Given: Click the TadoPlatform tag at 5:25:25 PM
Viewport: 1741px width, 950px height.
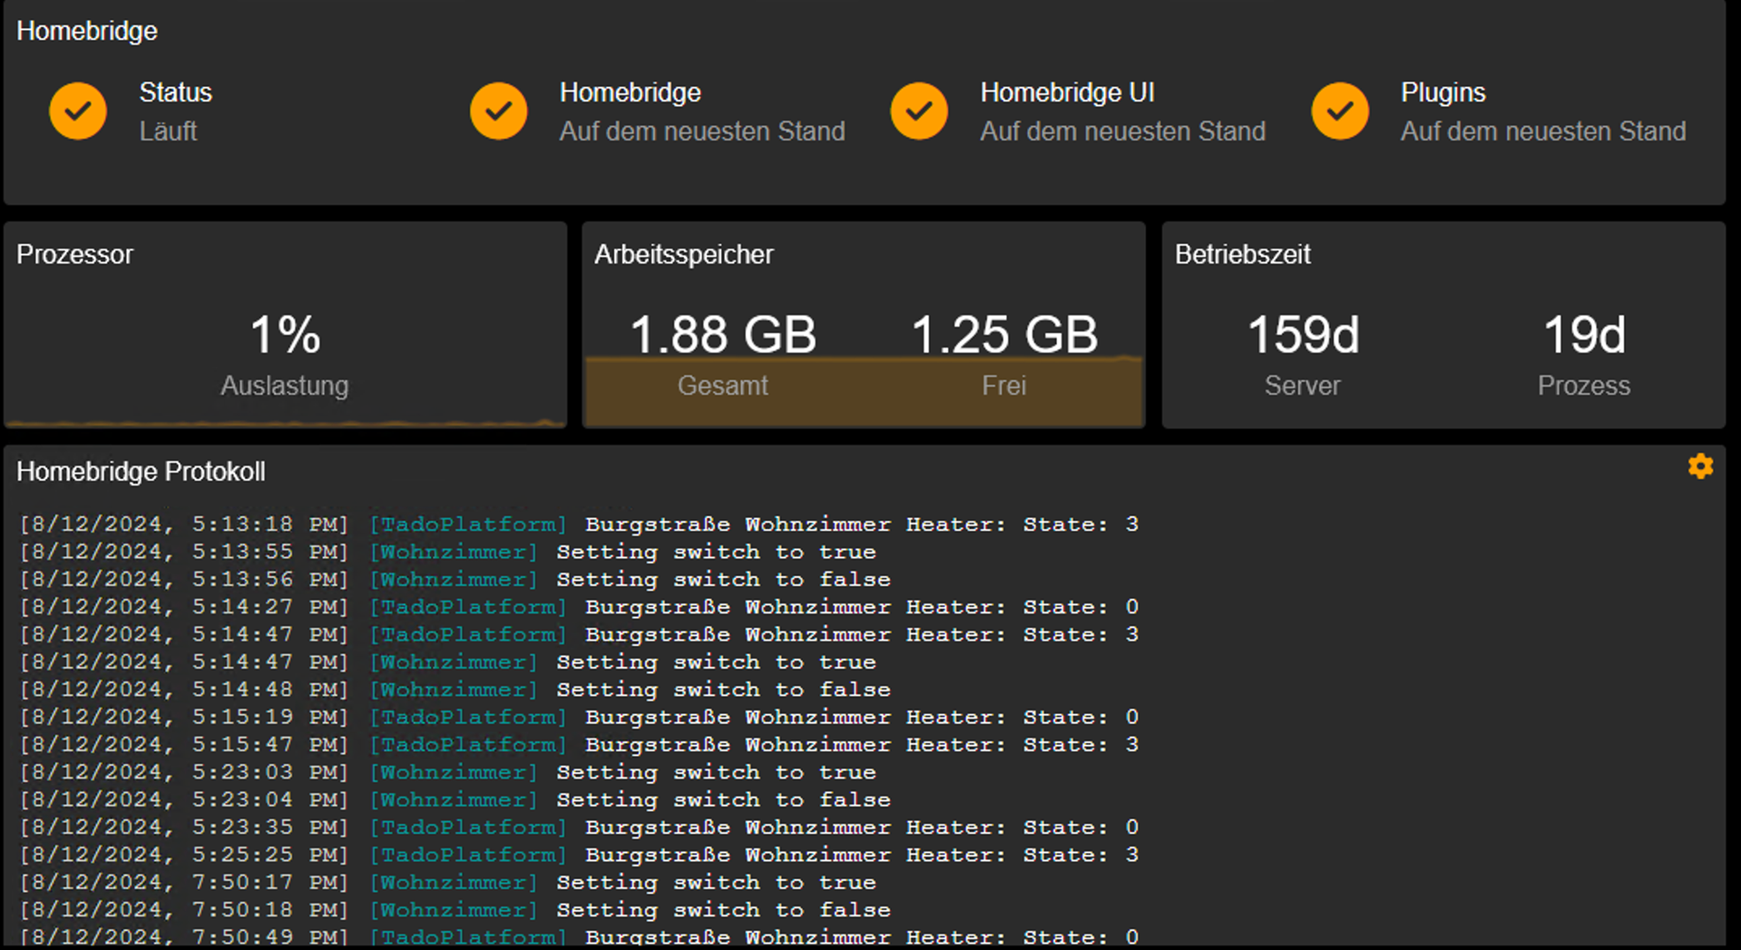Looking at the screenshot, I should click(x=468, y=855).
